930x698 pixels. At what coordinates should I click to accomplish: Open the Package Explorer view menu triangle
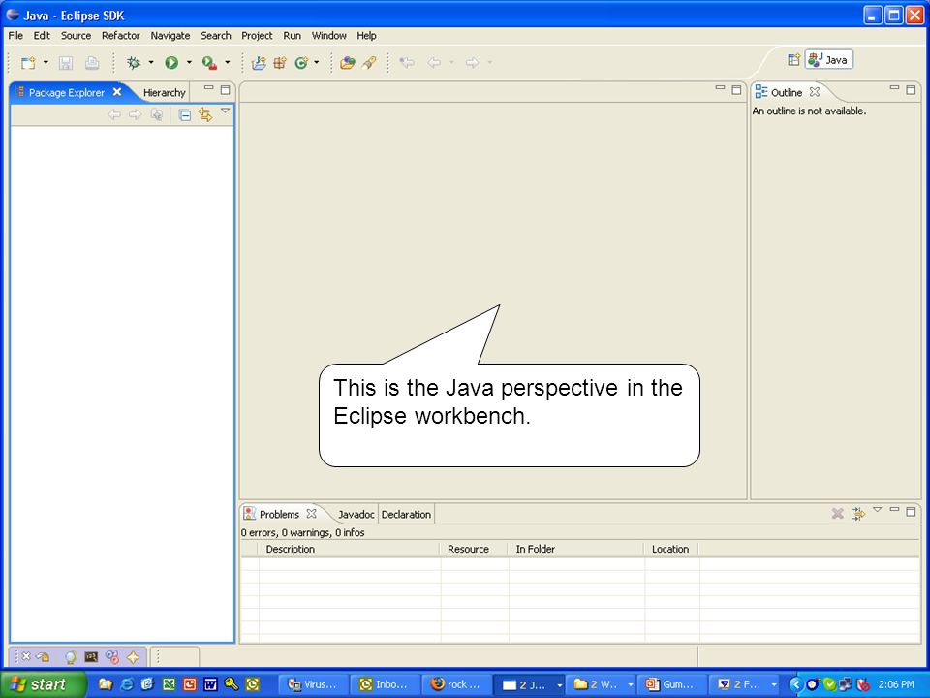click(225, 111)
